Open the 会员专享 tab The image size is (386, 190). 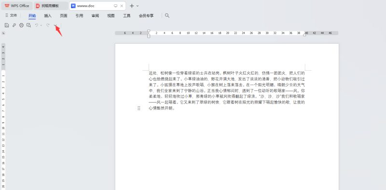pos(146,16)
